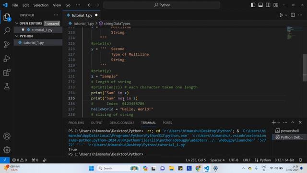
Task: Open Run and Debug view
Action: tap(7, 59)
